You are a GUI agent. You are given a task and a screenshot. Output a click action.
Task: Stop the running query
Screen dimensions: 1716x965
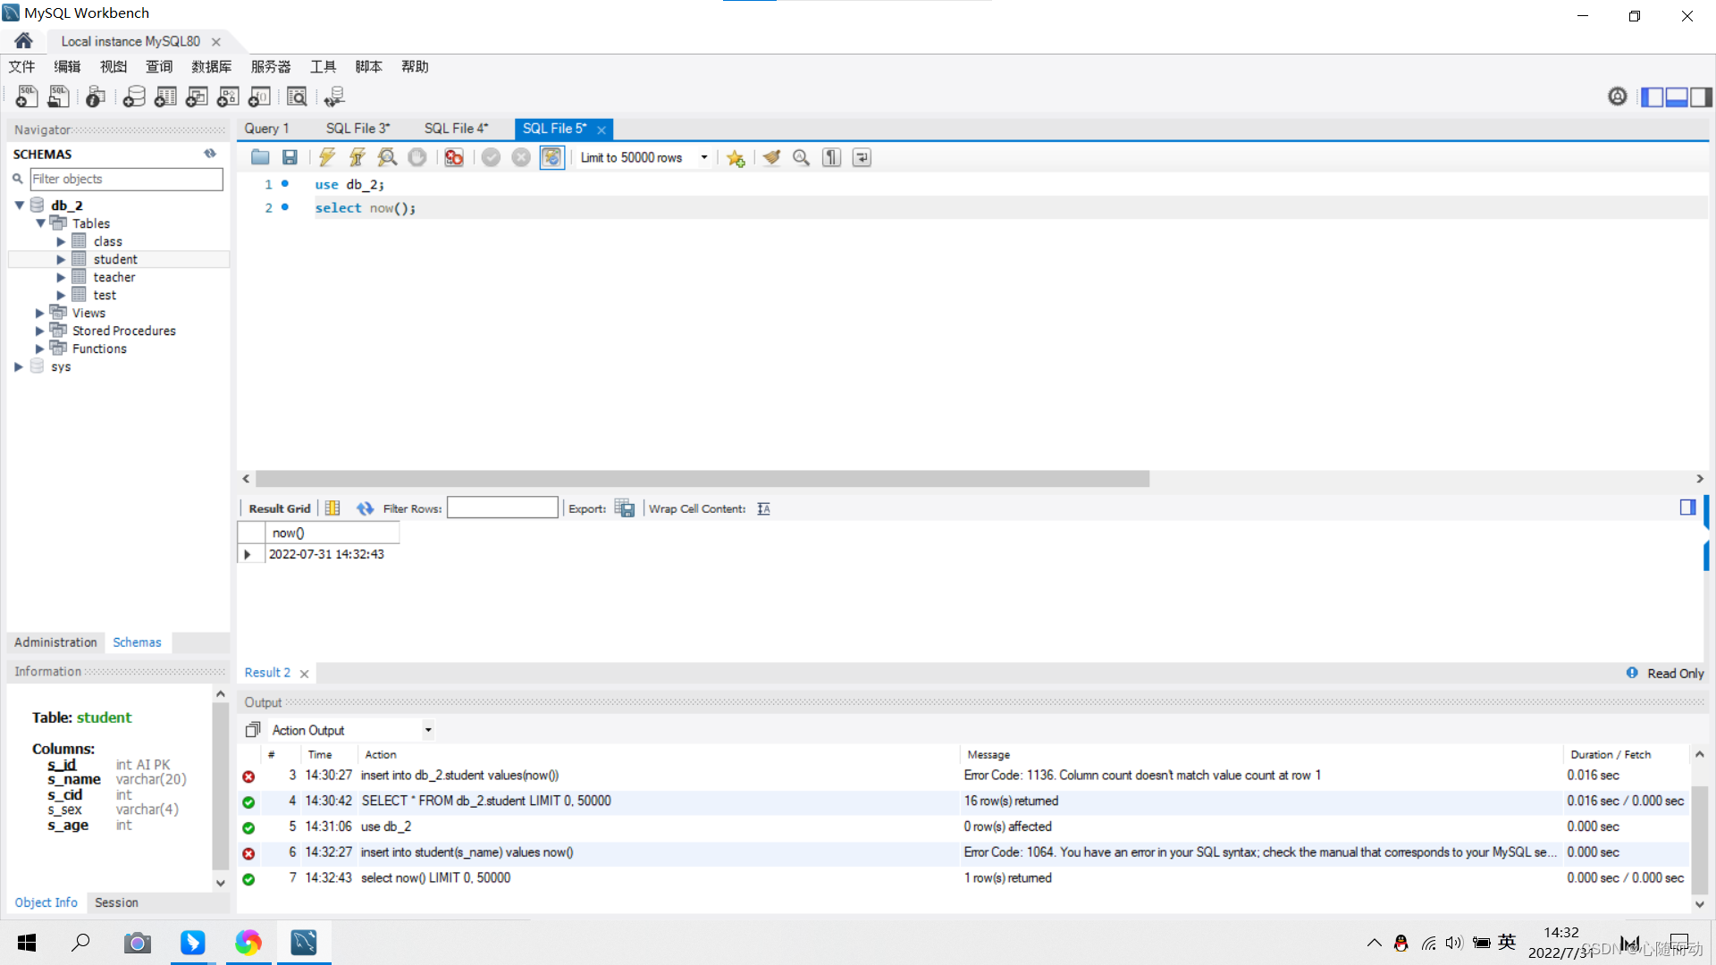(x=417, y=157)
